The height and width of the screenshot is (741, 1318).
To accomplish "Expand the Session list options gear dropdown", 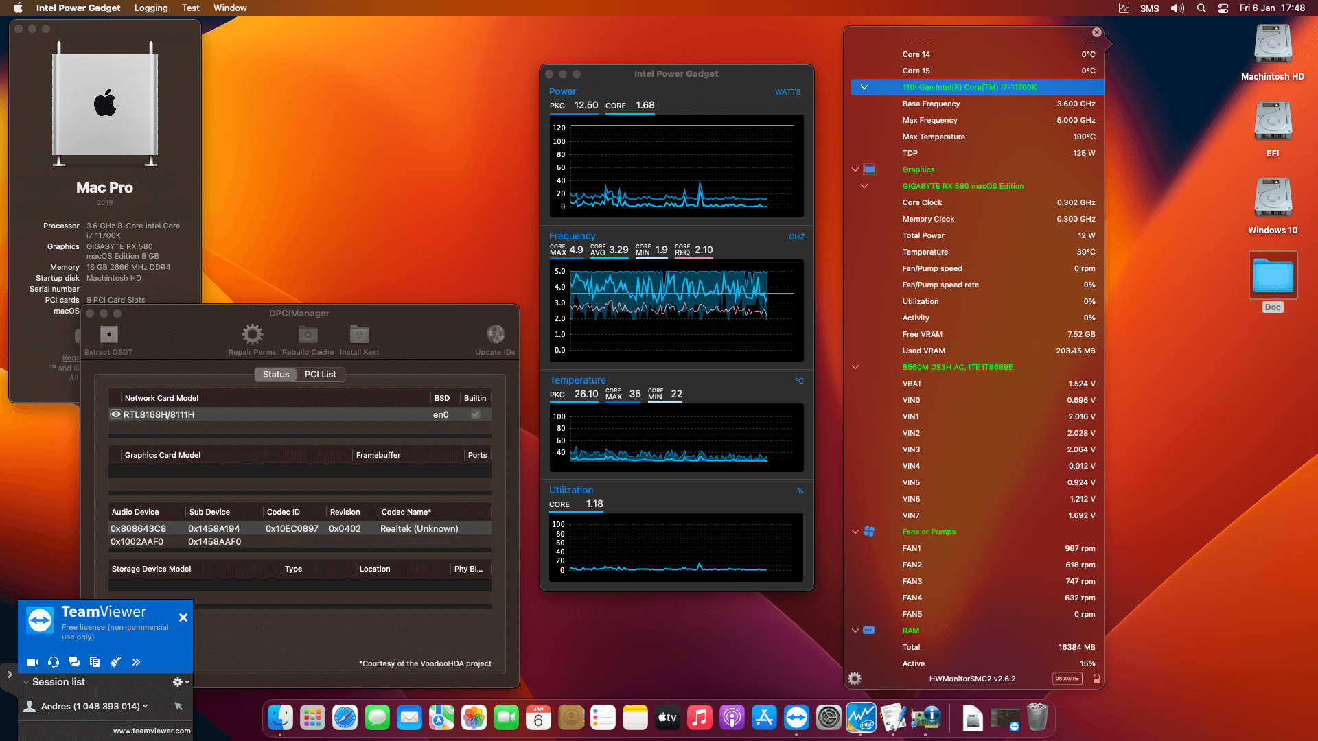I will click(177, 682).
